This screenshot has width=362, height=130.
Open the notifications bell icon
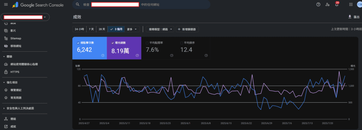pos(337,4)
